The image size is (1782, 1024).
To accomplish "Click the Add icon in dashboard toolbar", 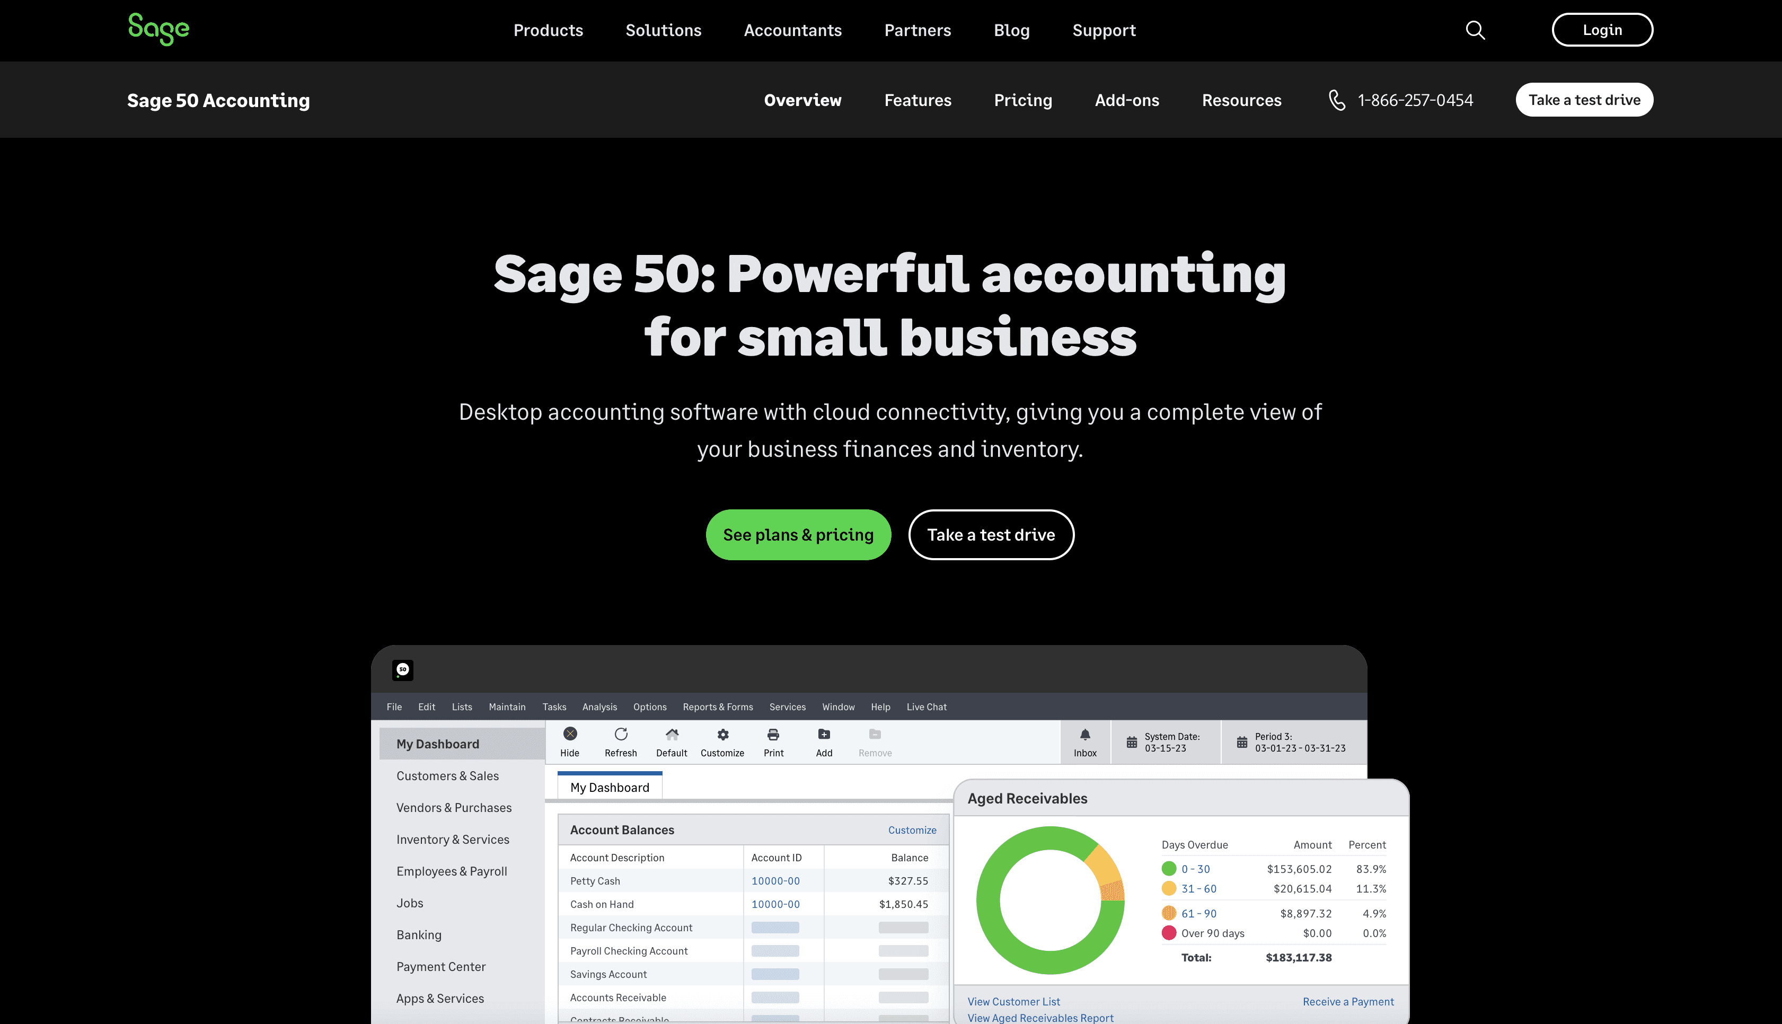I will (x=824, y=734).
